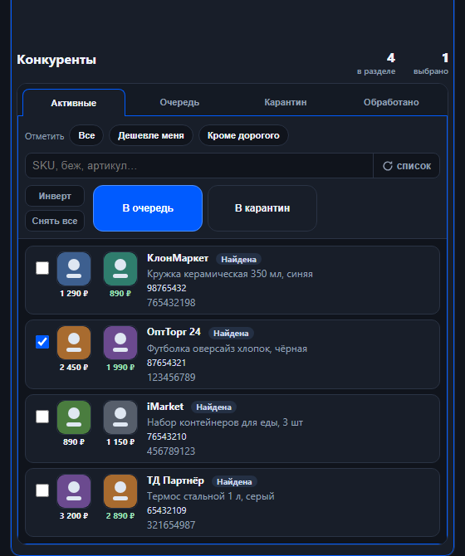Click the 1 150 ₽ price label
This screenshot has height=556, width=465.
tap(120, 441)
